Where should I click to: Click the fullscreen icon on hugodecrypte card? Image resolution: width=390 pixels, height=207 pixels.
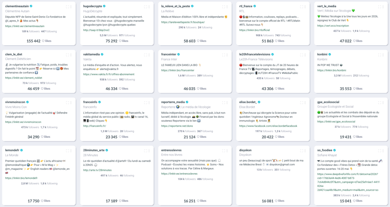145,7
